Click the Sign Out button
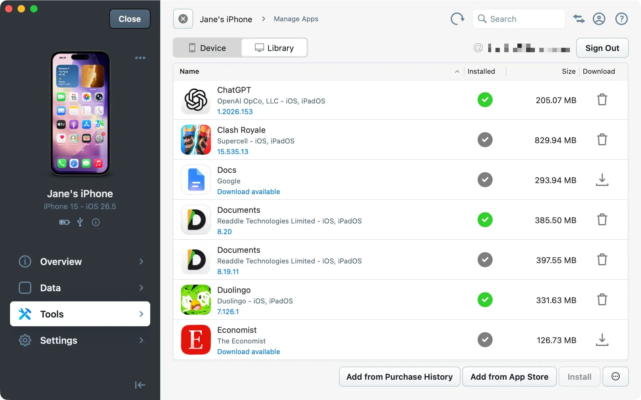Viewport: 641px width, 400px height. (602, 48)
